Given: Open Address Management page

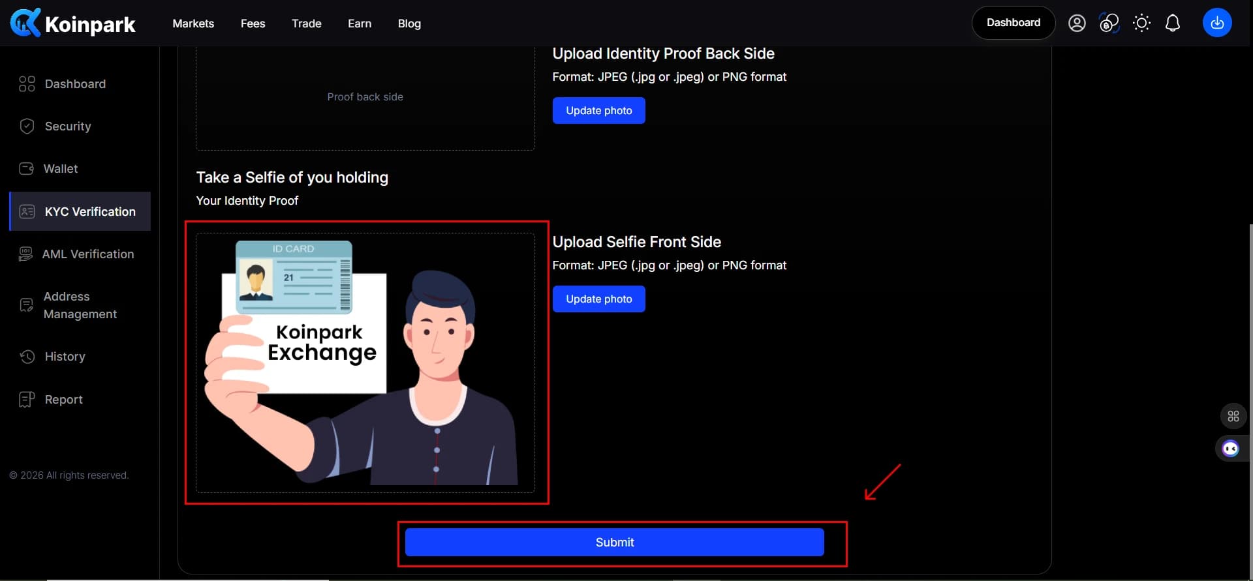Looking at the screenshot, I should point(80,305).
